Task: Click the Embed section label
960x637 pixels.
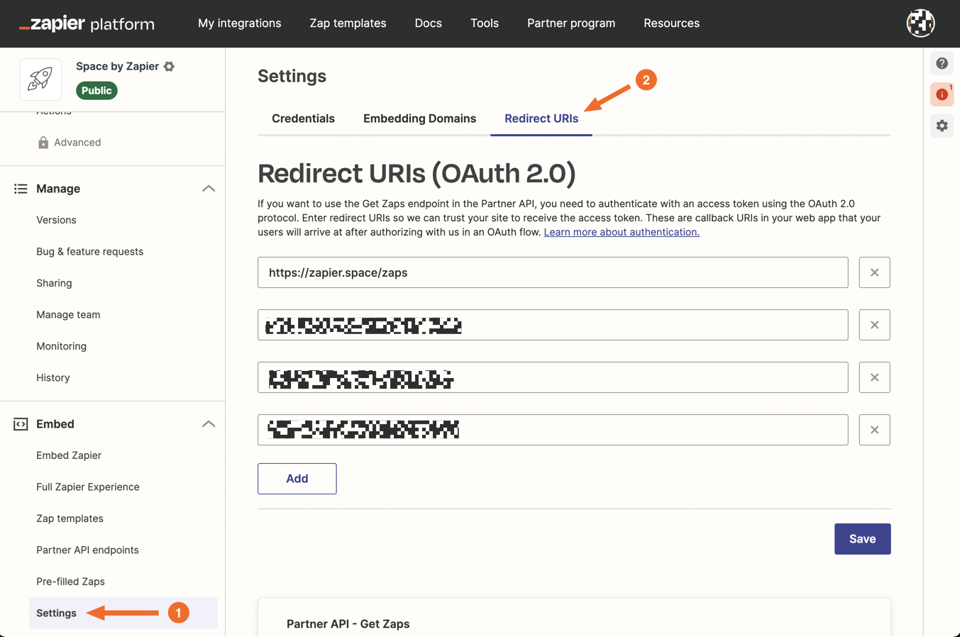Action: pos(55,424)
